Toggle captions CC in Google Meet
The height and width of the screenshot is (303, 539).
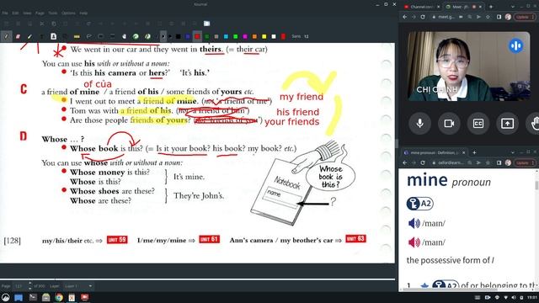[x=478, y=124]
